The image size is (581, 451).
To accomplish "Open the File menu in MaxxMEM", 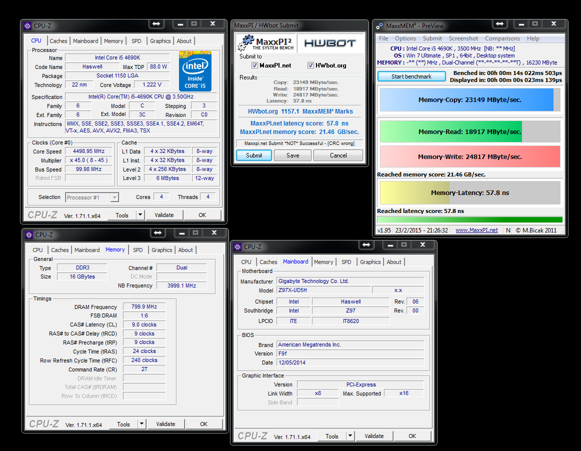I will pyautogui.click(x=383, y=38).
